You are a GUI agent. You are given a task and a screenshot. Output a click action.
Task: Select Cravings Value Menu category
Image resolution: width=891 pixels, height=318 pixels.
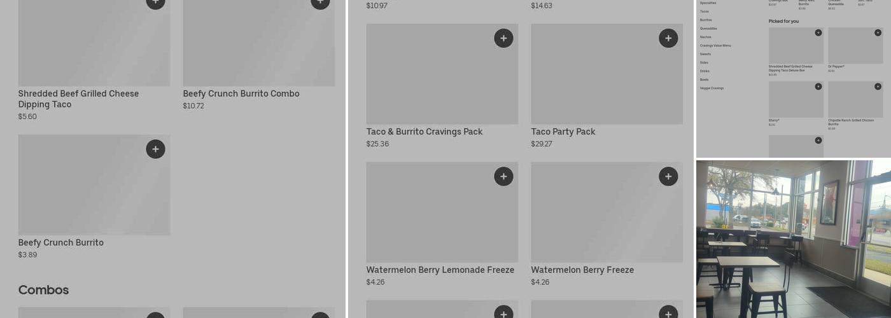pyautogui.click(x=715, y=46)
